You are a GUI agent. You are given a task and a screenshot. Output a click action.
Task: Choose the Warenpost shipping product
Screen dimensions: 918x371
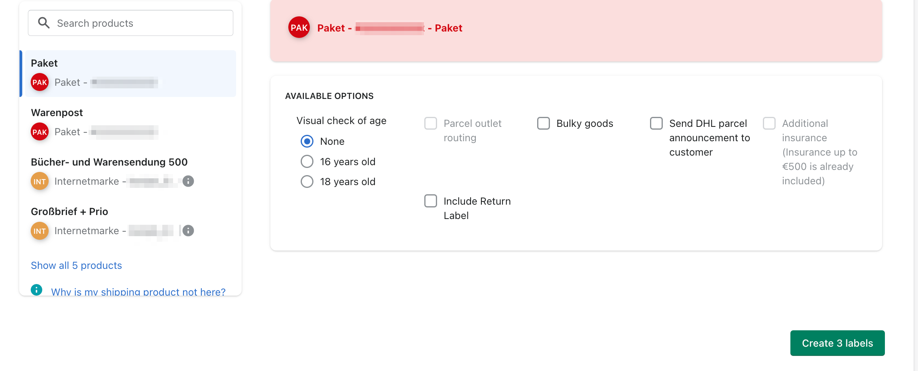130,123
